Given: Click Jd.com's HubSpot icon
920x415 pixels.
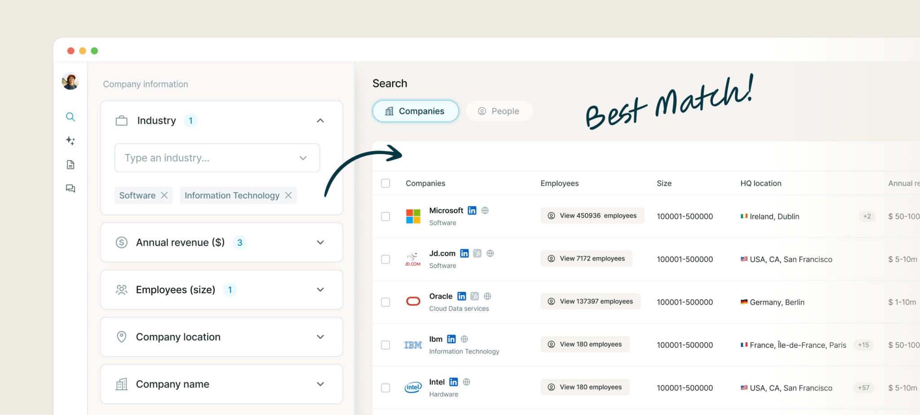Looking at the screenshot, I should [x=477, y=254].
